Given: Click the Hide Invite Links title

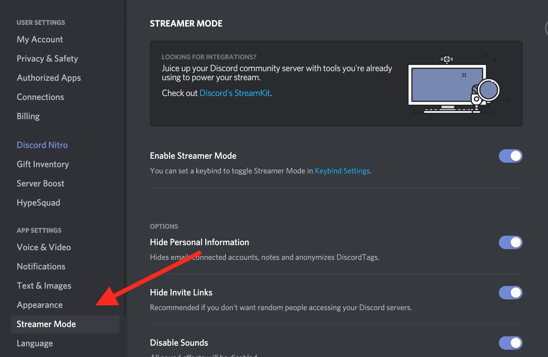Looking at the screenshot, I should click(x=181, y=292).
